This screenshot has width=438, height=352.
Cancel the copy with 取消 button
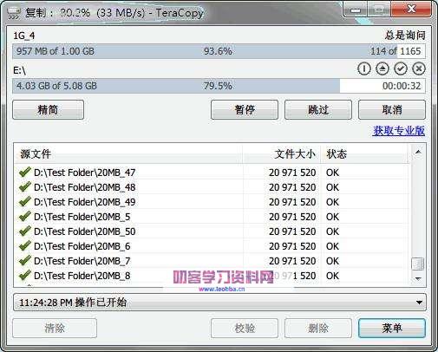392,110
